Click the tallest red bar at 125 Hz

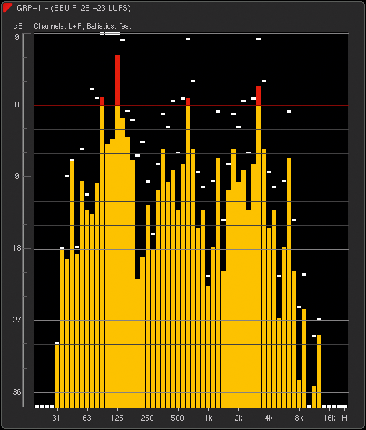coord(117,80)
